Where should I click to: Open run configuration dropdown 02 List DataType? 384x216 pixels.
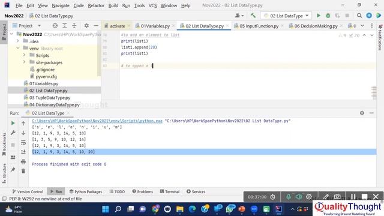click(x=286, y=16)
